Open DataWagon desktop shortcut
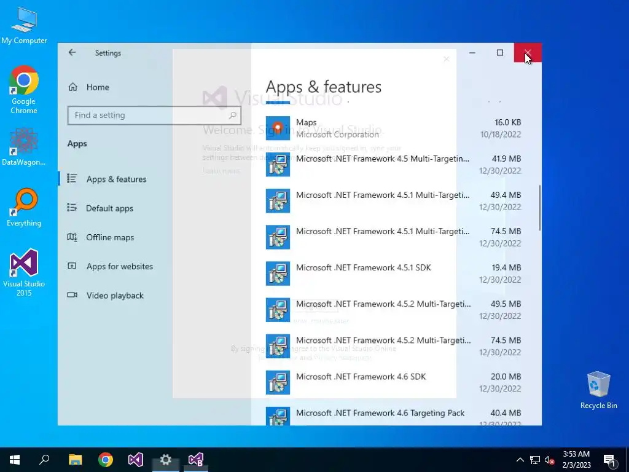 24,147
